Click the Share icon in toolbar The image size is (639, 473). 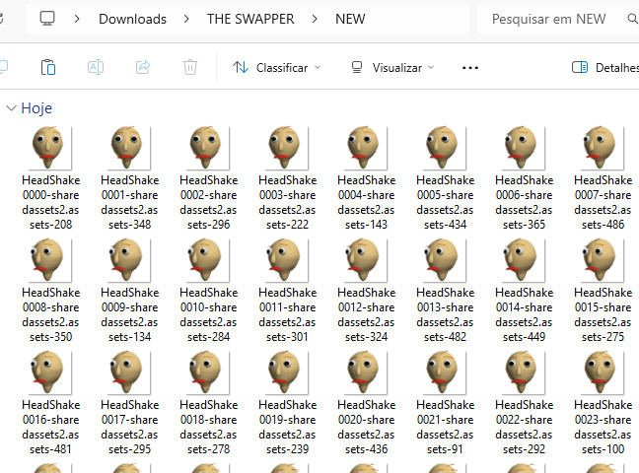(143, 67)
